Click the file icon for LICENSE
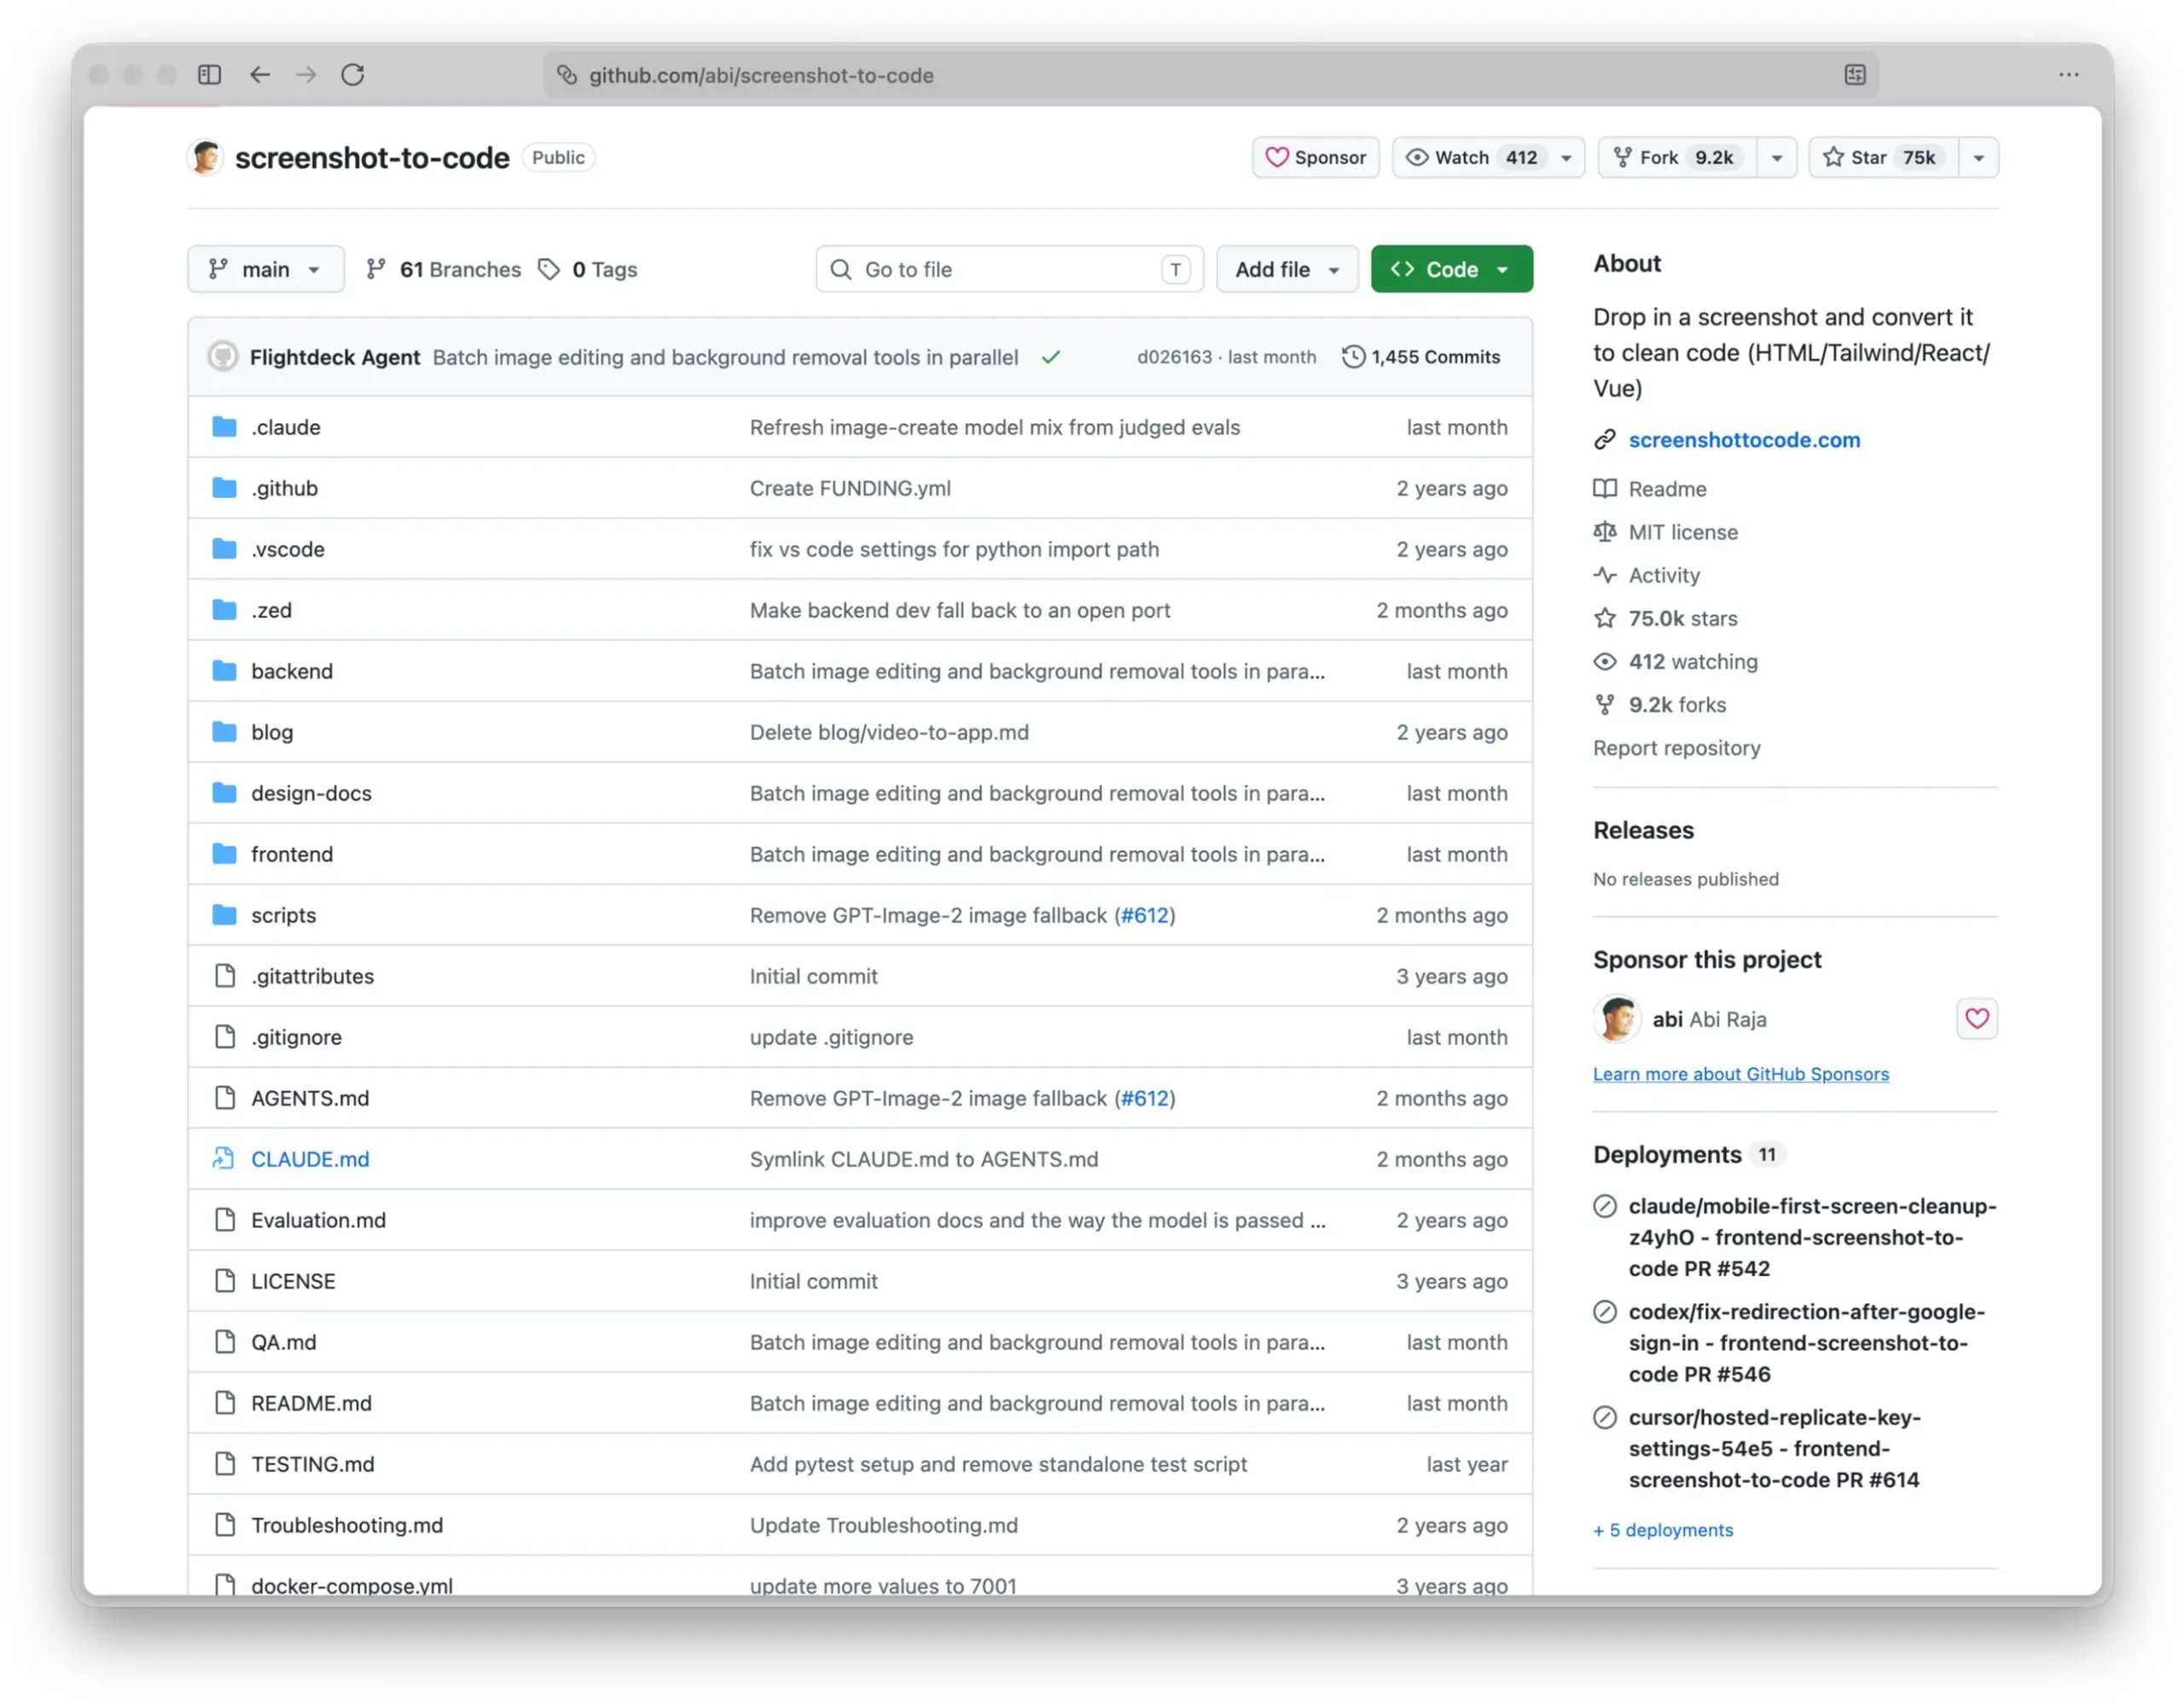 coord(225,1280)
